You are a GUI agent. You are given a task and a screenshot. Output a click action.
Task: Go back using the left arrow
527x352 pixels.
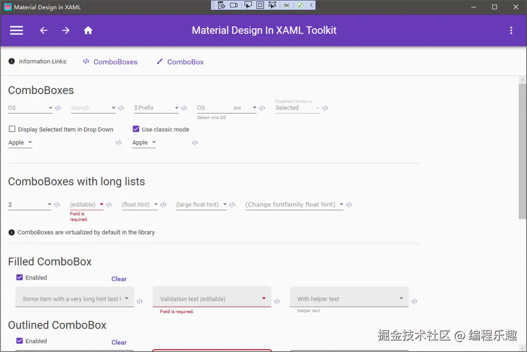pyautogui.click(x=44, y=31)
